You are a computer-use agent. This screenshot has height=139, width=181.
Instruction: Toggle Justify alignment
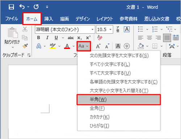coord(167,38)
